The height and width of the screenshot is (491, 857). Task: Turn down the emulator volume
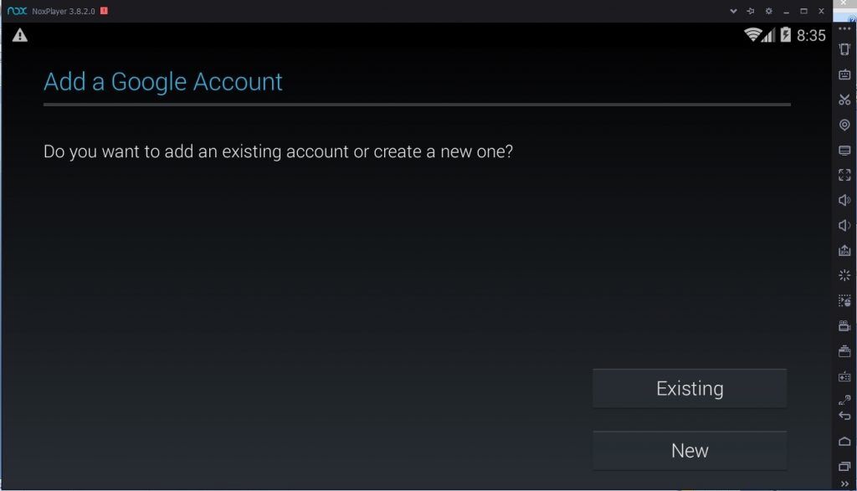point(844,225)
